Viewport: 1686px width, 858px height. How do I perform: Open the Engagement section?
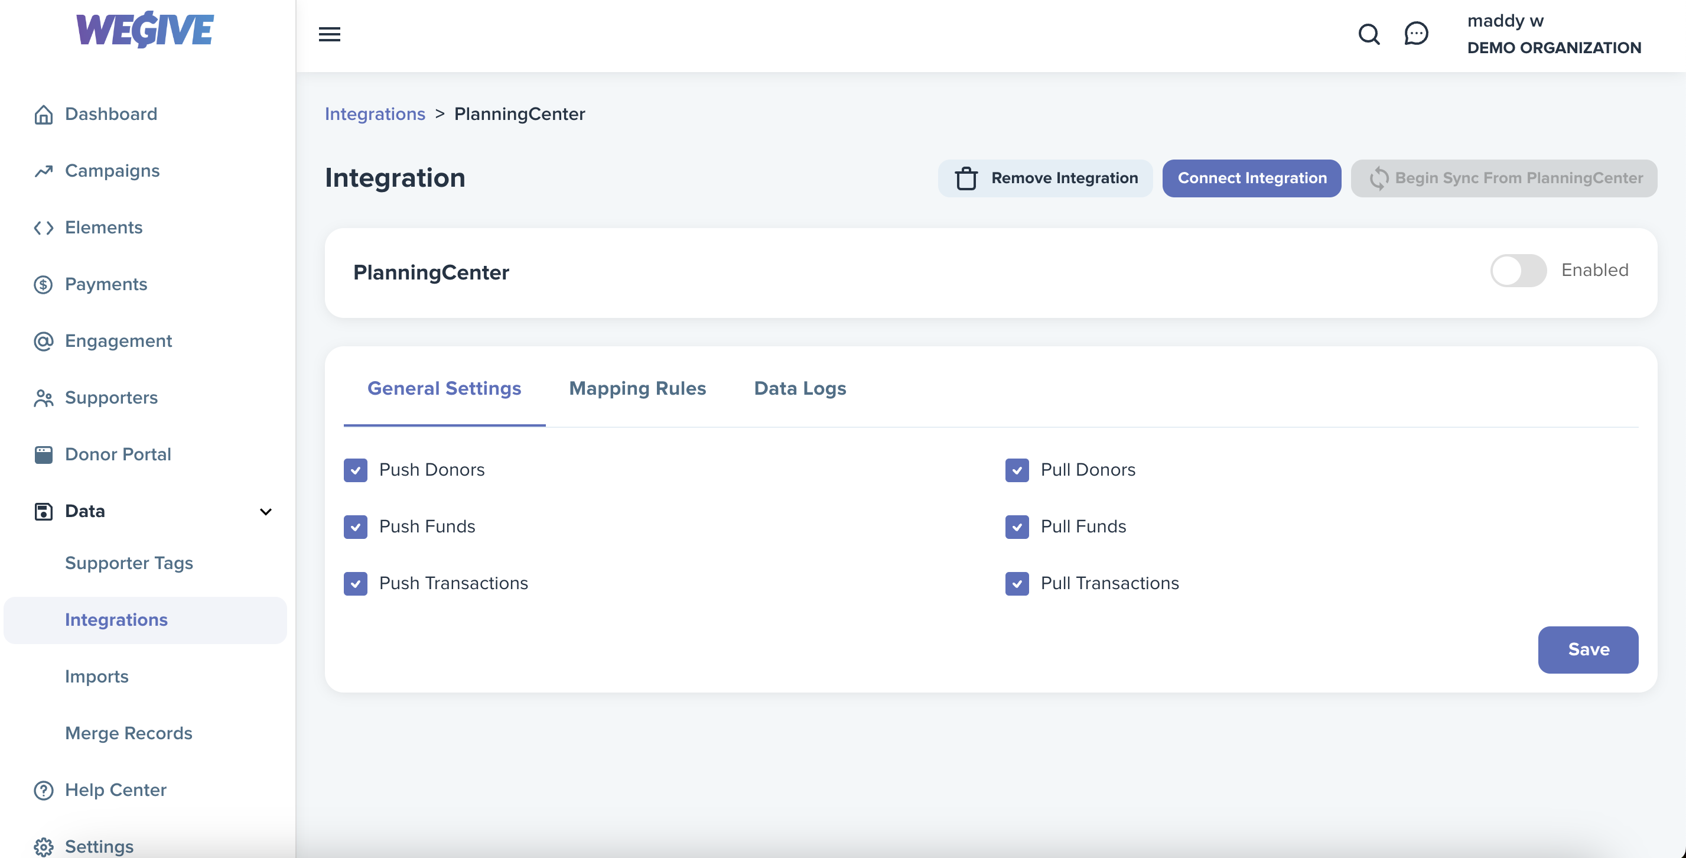point(119,342)
